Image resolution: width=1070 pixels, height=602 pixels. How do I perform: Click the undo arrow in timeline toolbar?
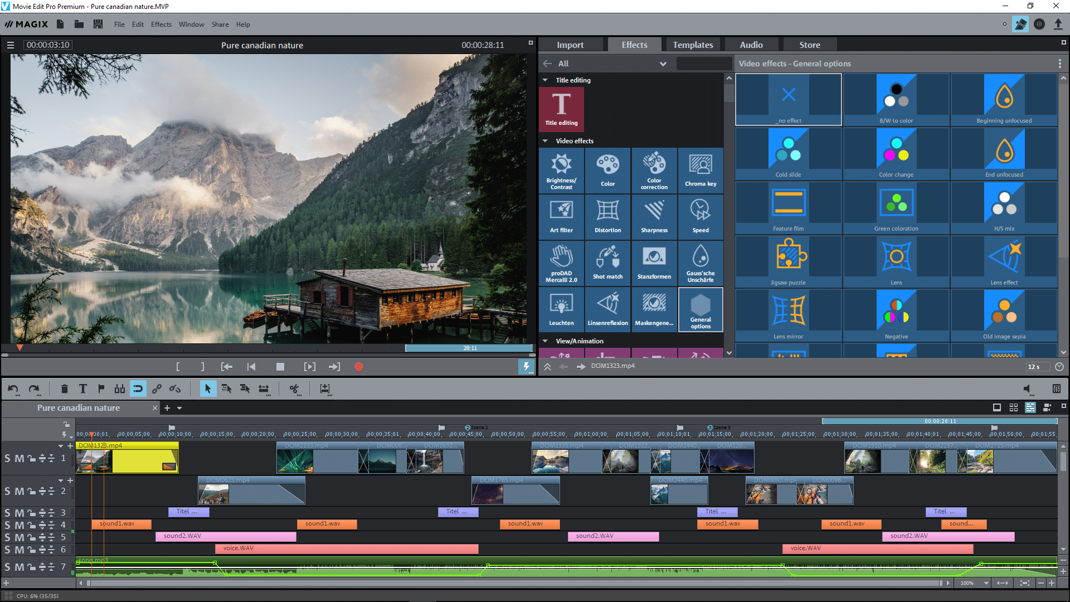[13, 389]
